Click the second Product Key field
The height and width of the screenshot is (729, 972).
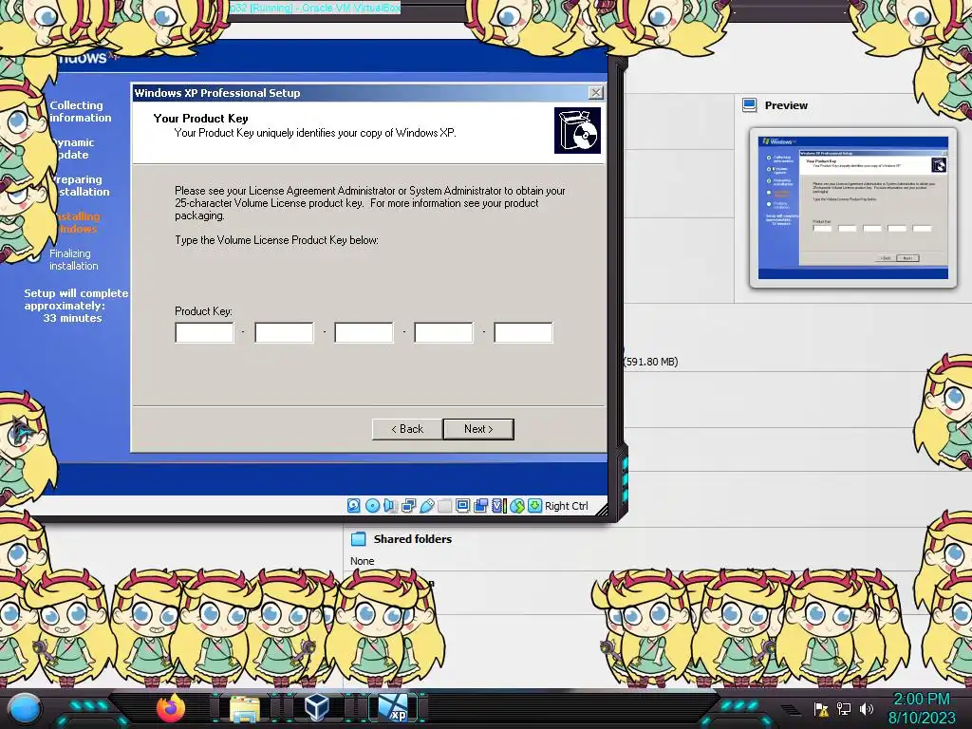[x=284, y=332]
